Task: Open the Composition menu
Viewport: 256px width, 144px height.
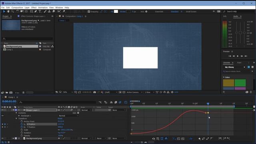Action: (x=17, y=8)
